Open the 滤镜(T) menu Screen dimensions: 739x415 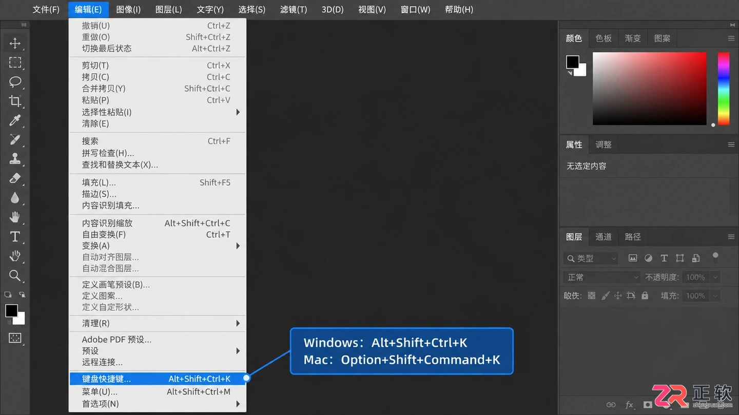294,9
